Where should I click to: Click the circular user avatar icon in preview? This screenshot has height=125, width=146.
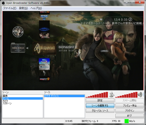click(18, 32)
